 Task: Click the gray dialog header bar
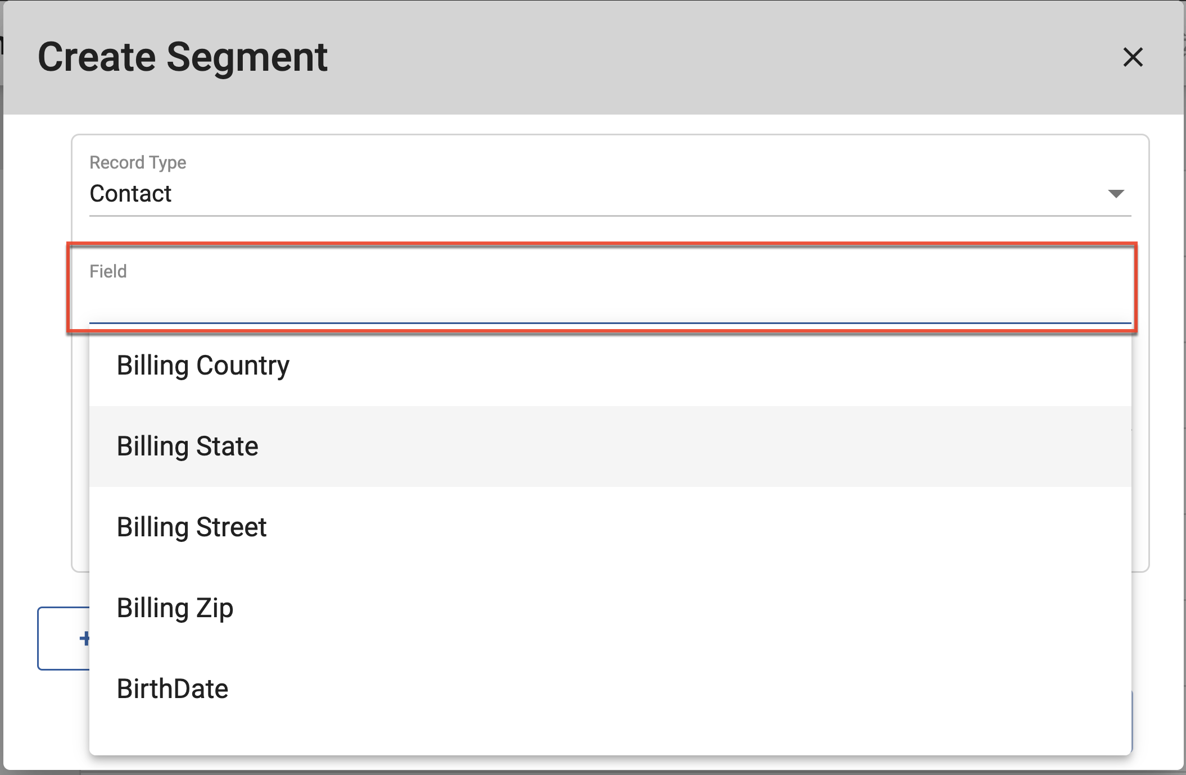click(x=675, y=57)
